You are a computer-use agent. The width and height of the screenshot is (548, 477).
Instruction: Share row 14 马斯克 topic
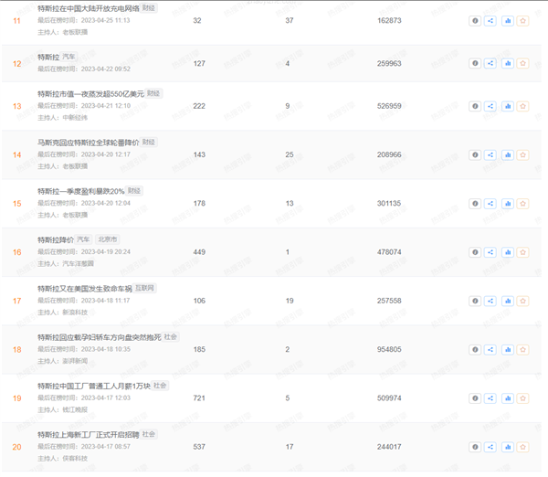tap(490, 155)
